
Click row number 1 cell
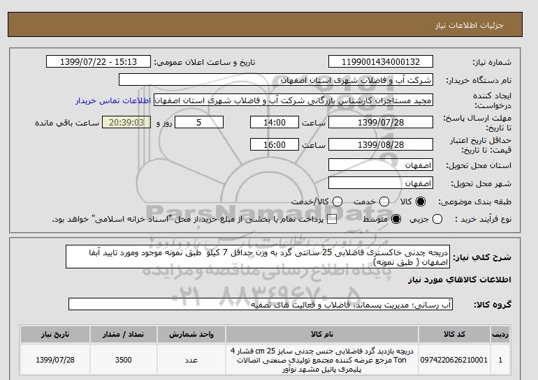[500, 360]
